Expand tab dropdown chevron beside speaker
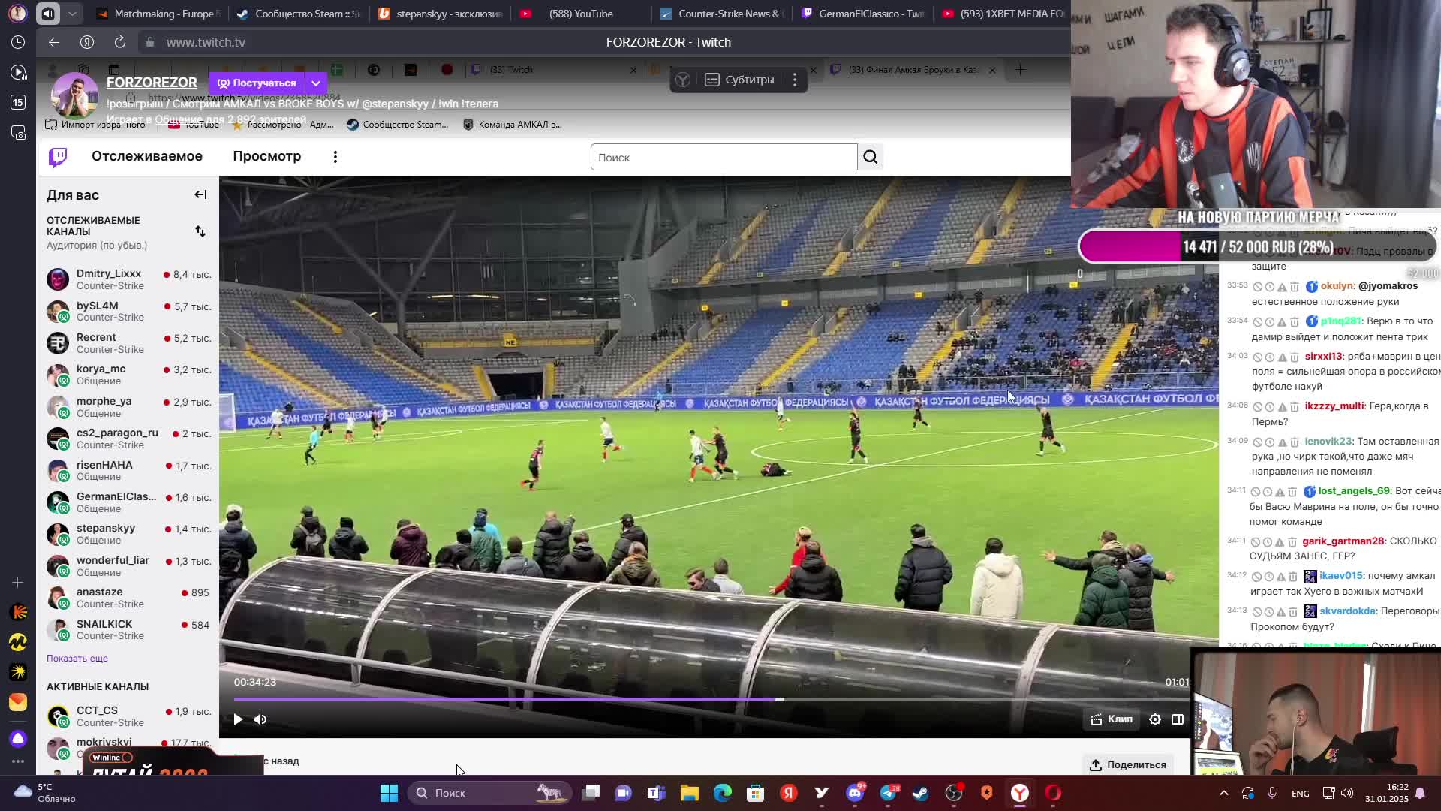The width and height of the screenshot is (1441, 811). tap(72, 14)
